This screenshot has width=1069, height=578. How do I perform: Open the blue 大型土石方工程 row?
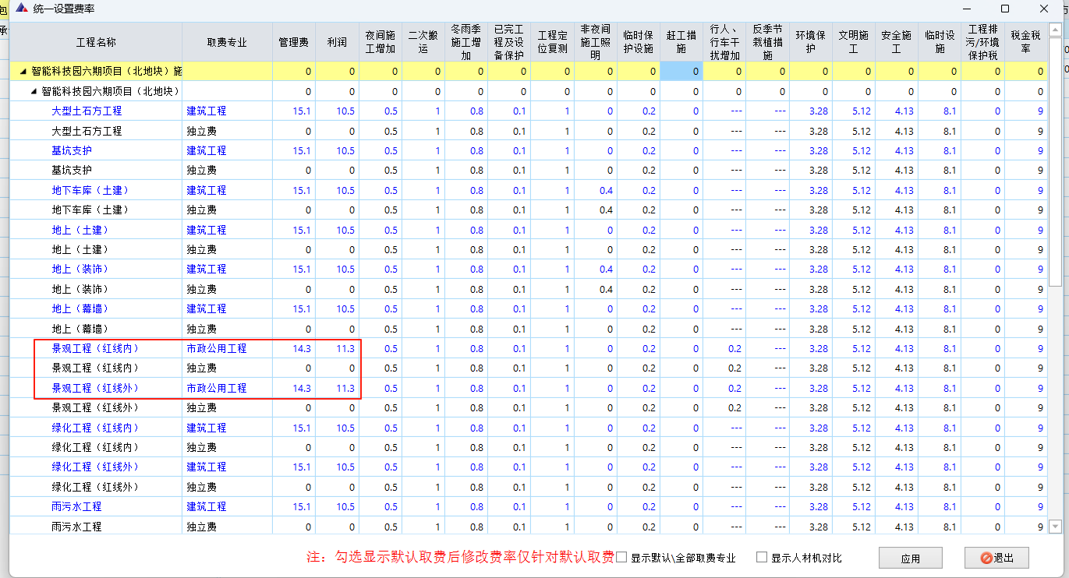click(87, 111)
